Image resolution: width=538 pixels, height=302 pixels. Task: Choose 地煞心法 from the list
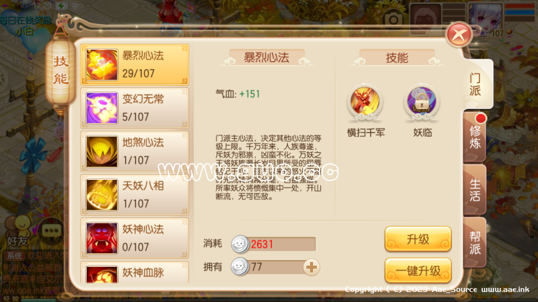pos(135,152)
